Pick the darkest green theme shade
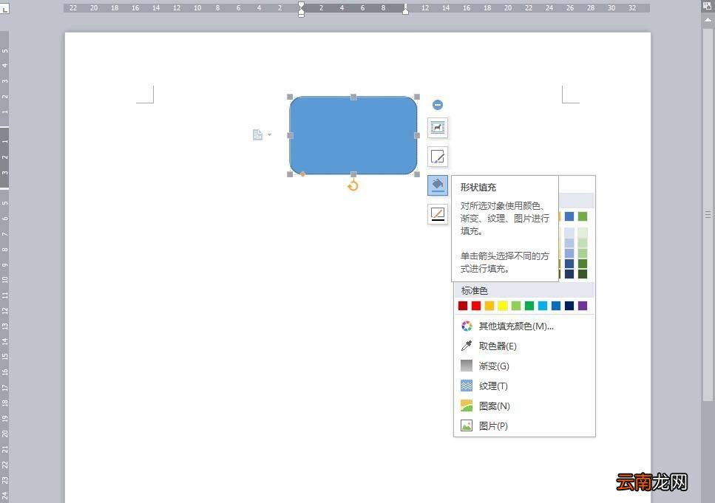This screenshot has width=715, height=503. pyautogui.click(x=583, y=274)
